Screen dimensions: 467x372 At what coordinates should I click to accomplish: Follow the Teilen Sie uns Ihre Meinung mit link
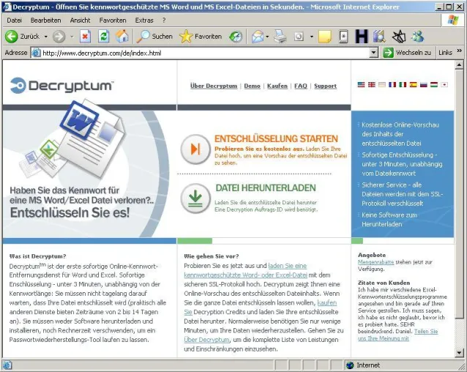(397, 335)
